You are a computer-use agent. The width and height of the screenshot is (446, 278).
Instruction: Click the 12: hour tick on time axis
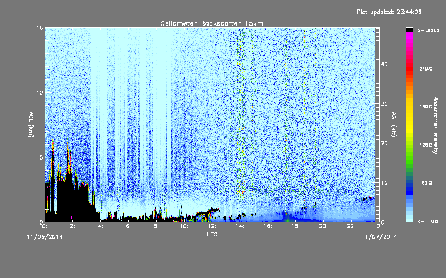point(212,226)
